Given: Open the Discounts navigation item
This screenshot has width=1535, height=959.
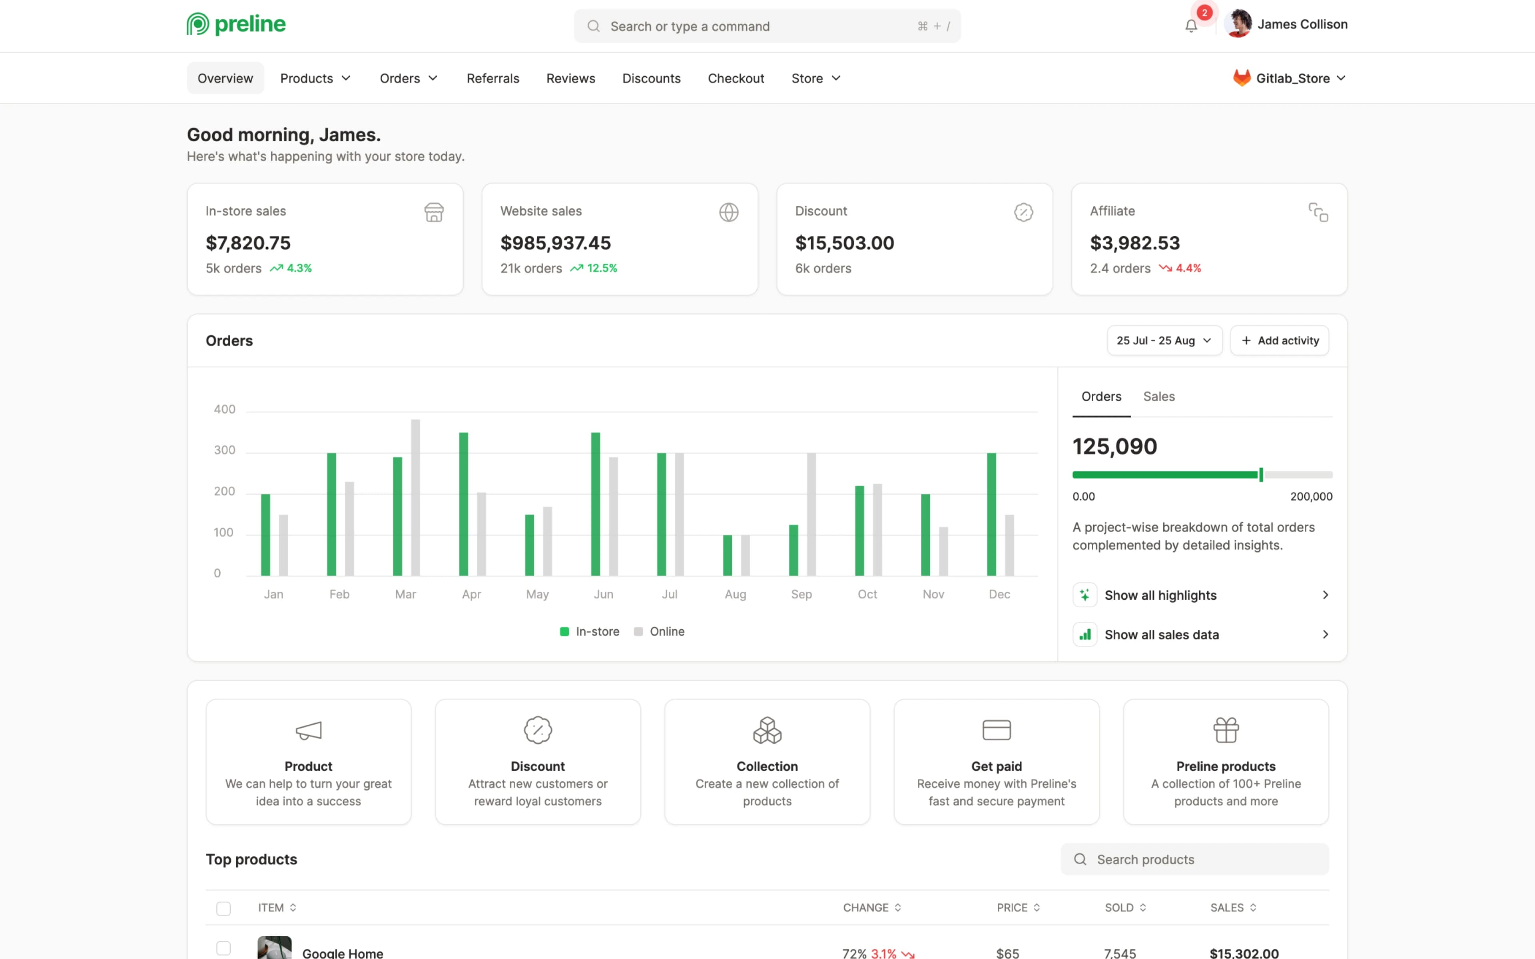Looking at the screenshot, I should coord(651,78).
